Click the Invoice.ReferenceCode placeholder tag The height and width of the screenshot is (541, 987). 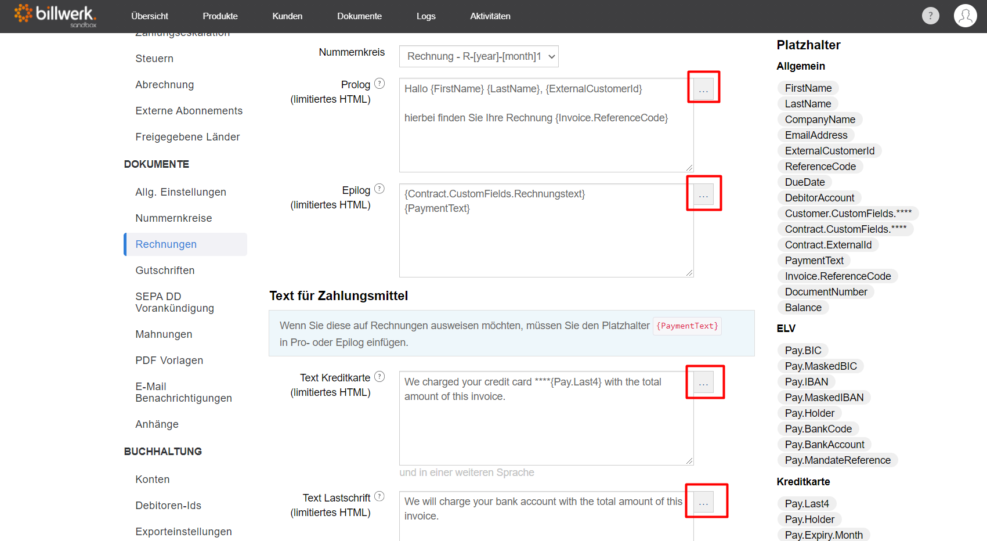point(838,276)
